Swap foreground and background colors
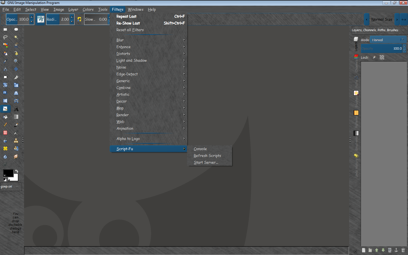The image size is (408, 255). 17,171
